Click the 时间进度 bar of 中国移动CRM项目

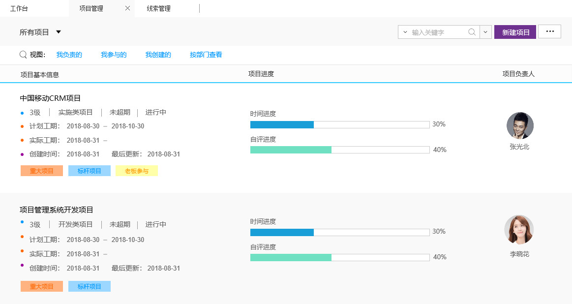click(x=339, y=124)
